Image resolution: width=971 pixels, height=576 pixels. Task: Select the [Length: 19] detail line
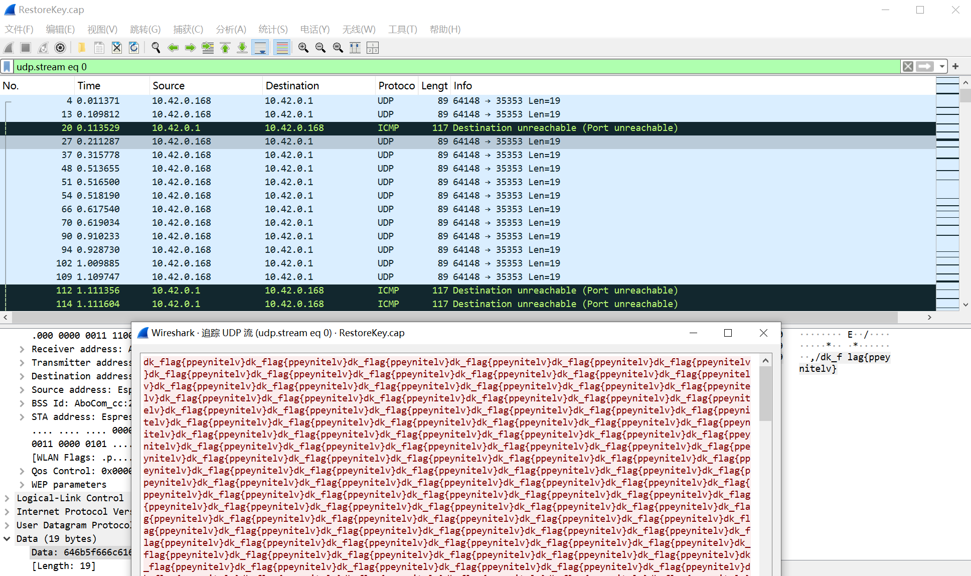[64, 566]
